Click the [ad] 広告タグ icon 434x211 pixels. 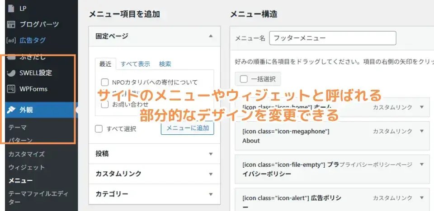(11, 40)
